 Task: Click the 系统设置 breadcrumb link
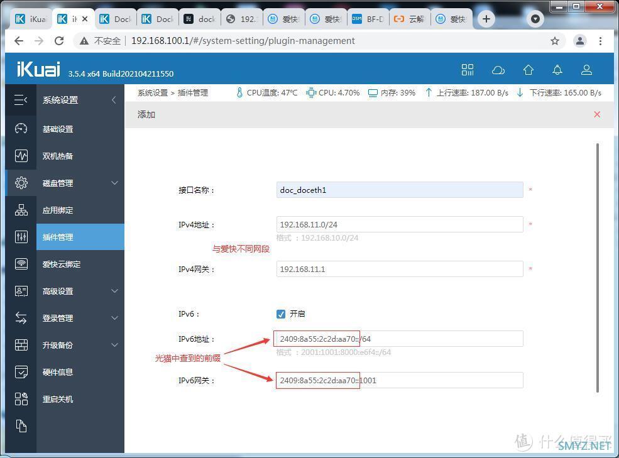coord(152,93)
